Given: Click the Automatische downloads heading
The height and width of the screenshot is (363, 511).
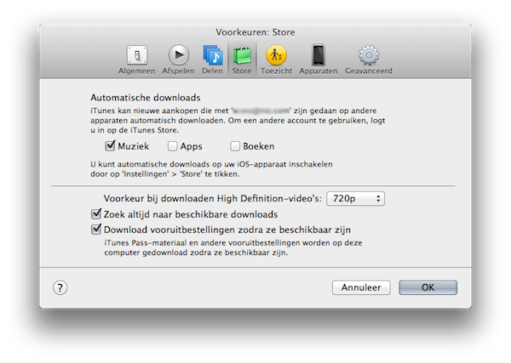Looking at the screenshot, I should tap(146, 98).
